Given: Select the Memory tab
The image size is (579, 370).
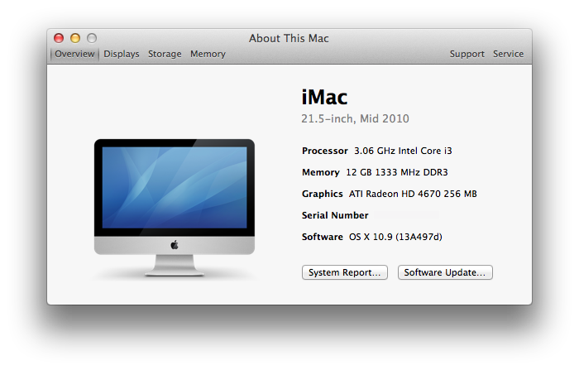Looking at the screenshot, I should pyautogui.click(x=208, y=54).
